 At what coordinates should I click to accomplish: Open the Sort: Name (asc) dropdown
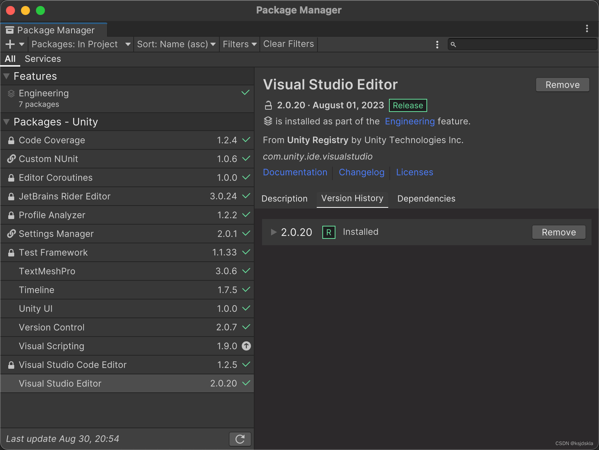(x=176, y=44)
